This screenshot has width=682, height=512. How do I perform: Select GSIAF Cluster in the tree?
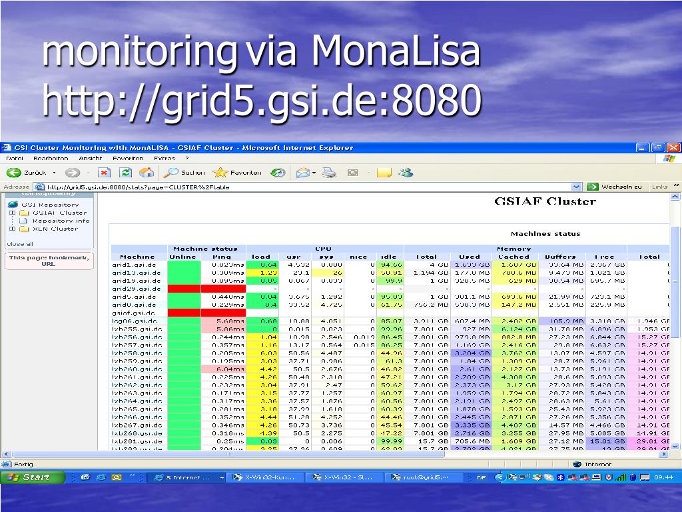click(59, 213)
